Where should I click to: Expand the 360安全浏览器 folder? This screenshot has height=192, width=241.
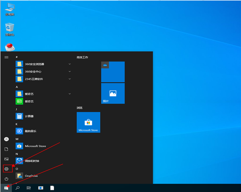pos(34,64)
